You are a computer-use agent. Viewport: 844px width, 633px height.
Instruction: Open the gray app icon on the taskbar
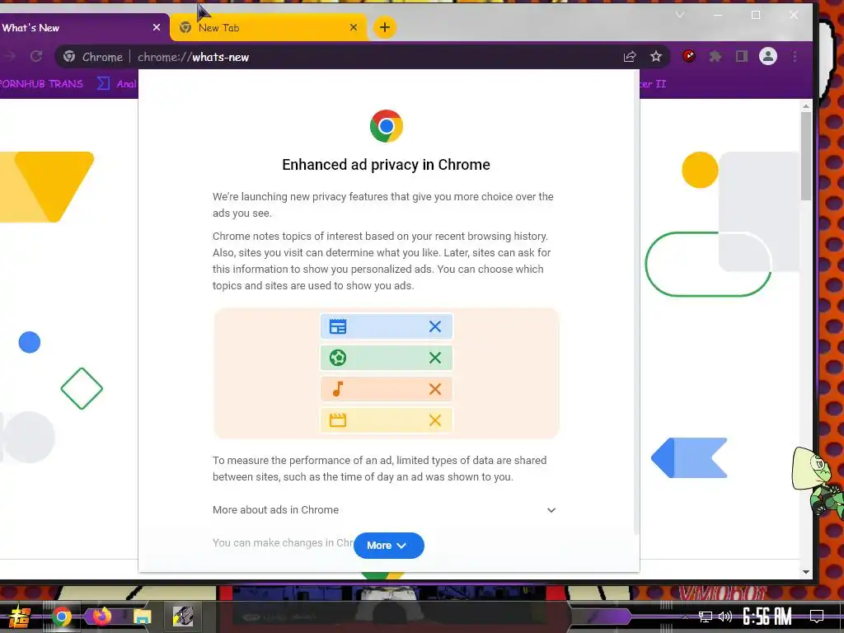183,617
